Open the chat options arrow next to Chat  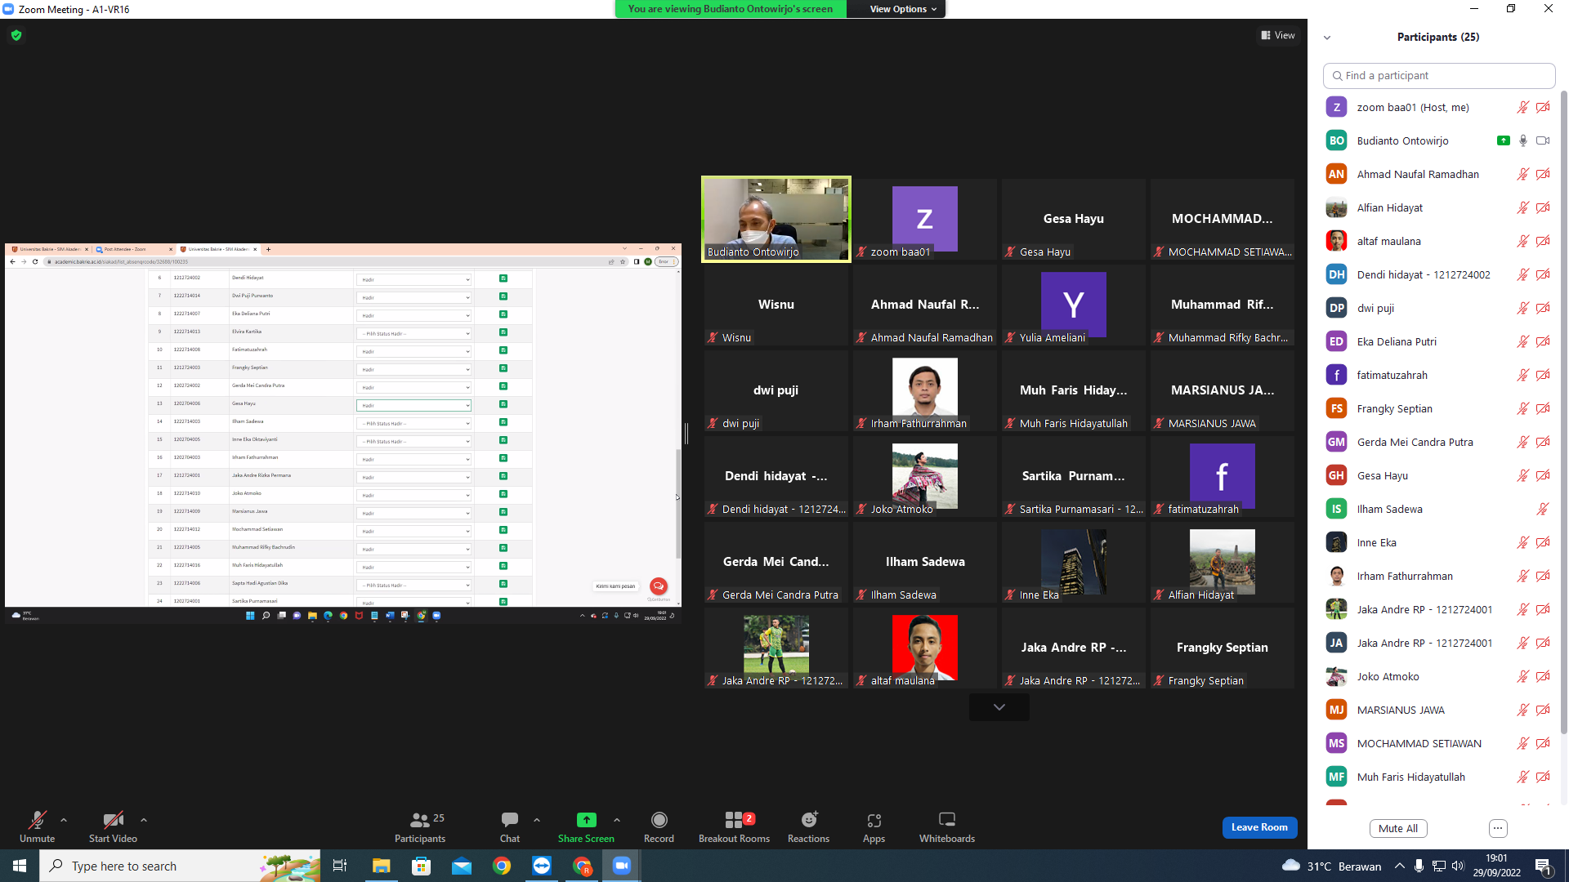click(537, 820)
